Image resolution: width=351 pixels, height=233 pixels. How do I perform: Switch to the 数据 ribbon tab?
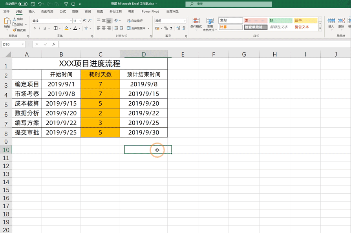click(x=75, y=11)
